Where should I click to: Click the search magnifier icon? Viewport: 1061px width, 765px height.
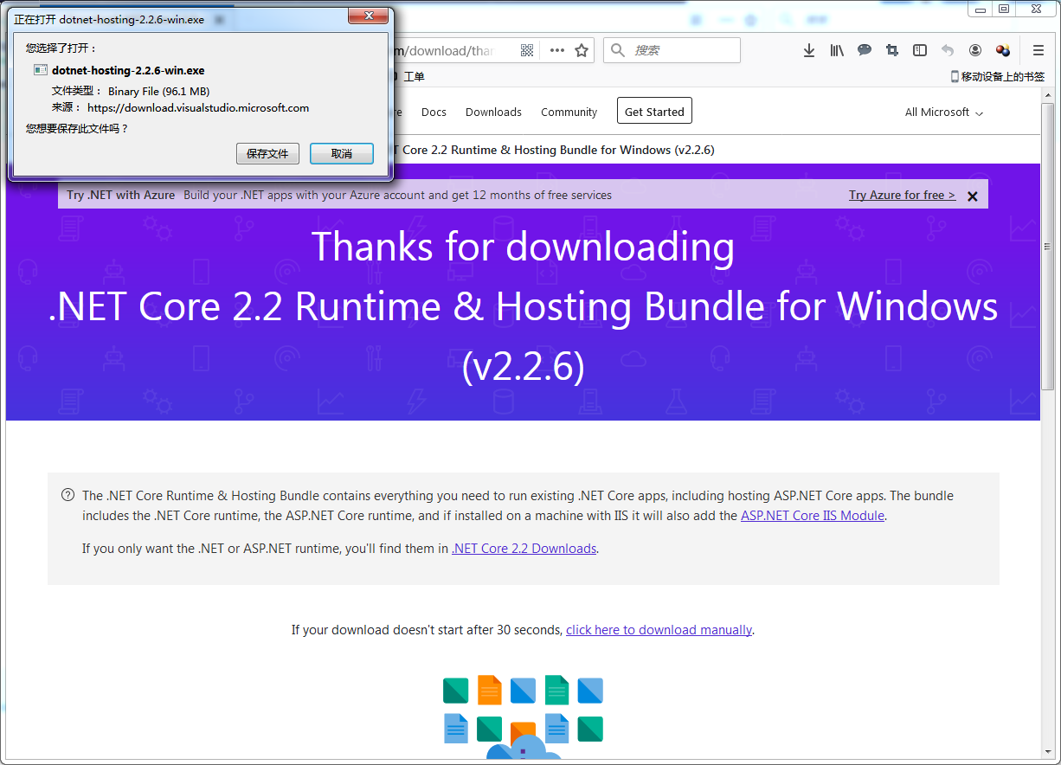[x=617, y=50]
